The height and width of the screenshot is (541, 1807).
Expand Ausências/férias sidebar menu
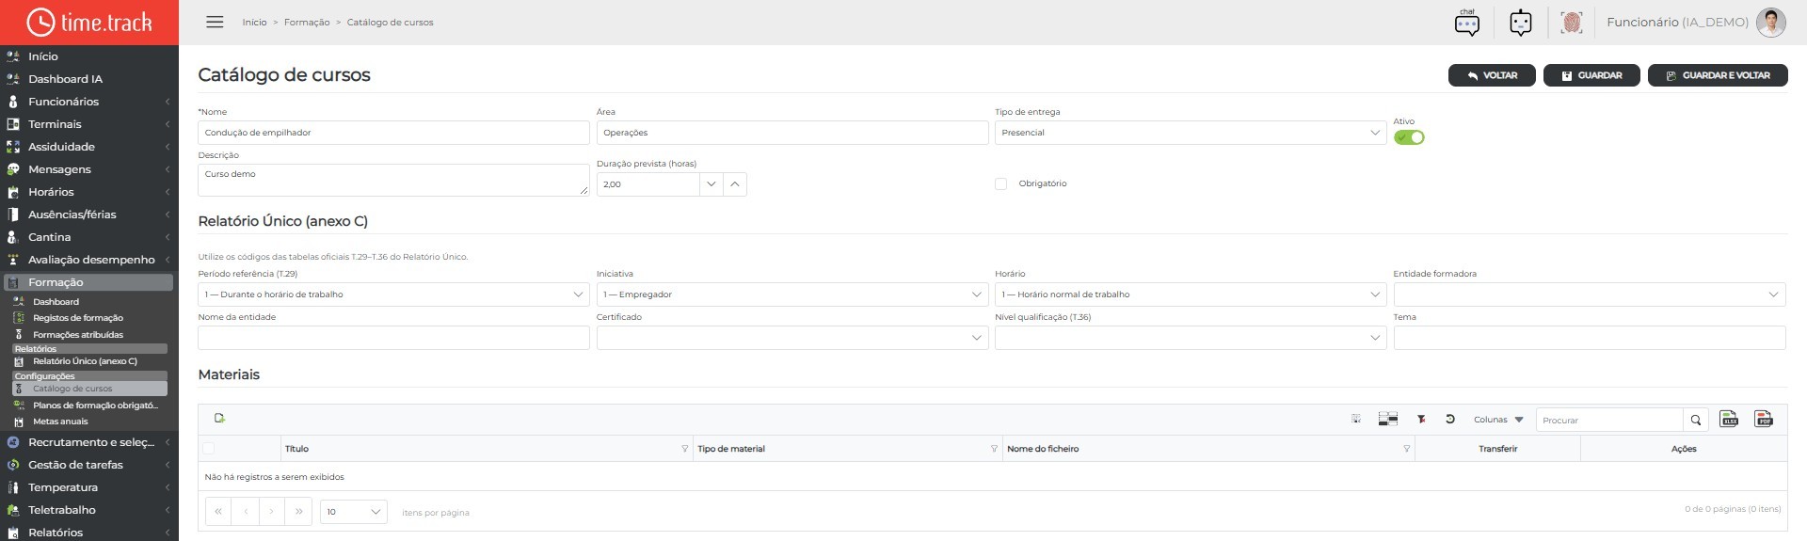coord(89,215)
